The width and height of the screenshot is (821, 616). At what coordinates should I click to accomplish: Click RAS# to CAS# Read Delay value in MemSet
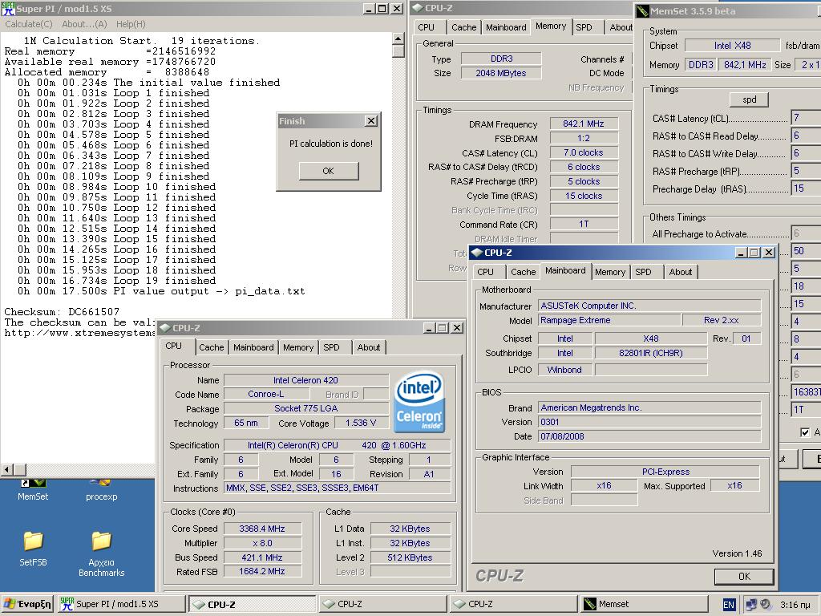pyautogui.click(x=805, y=136)
